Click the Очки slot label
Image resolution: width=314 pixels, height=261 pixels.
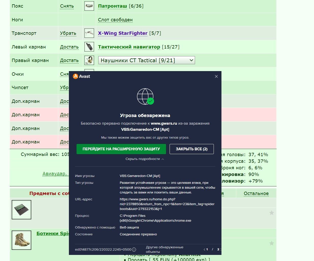pyautogui.click(x=18, y=74)
